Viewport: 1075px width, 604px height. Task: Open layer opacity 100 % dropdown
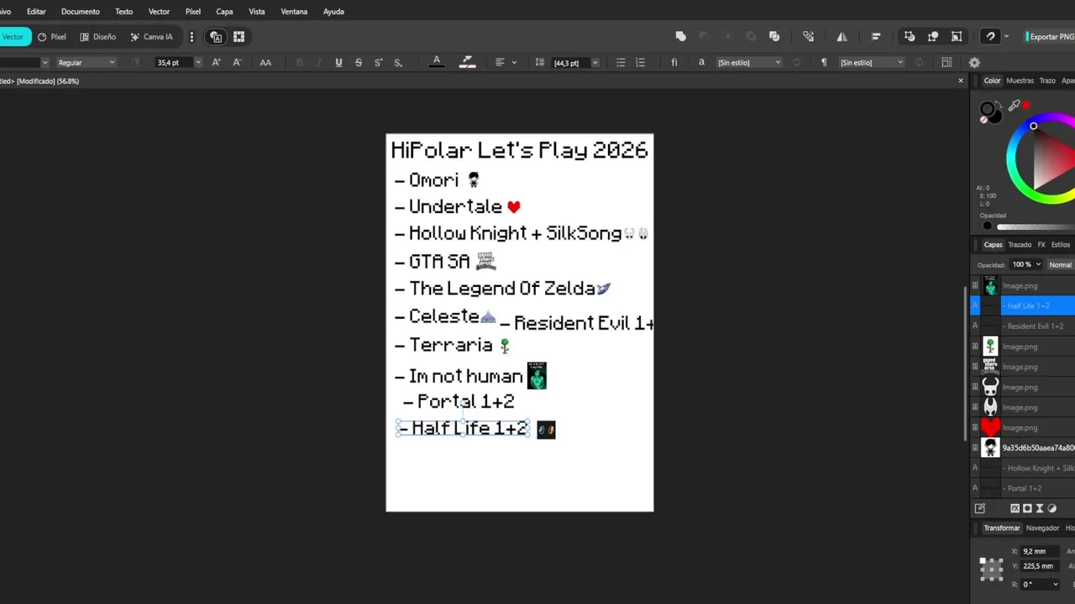1026,264
